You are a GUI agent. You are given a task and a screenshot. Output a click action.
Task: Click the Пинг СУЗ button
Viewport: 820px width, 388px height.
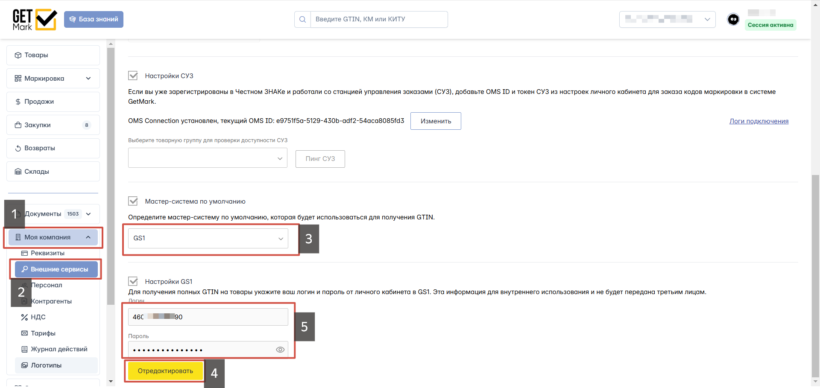coord(320,159)
